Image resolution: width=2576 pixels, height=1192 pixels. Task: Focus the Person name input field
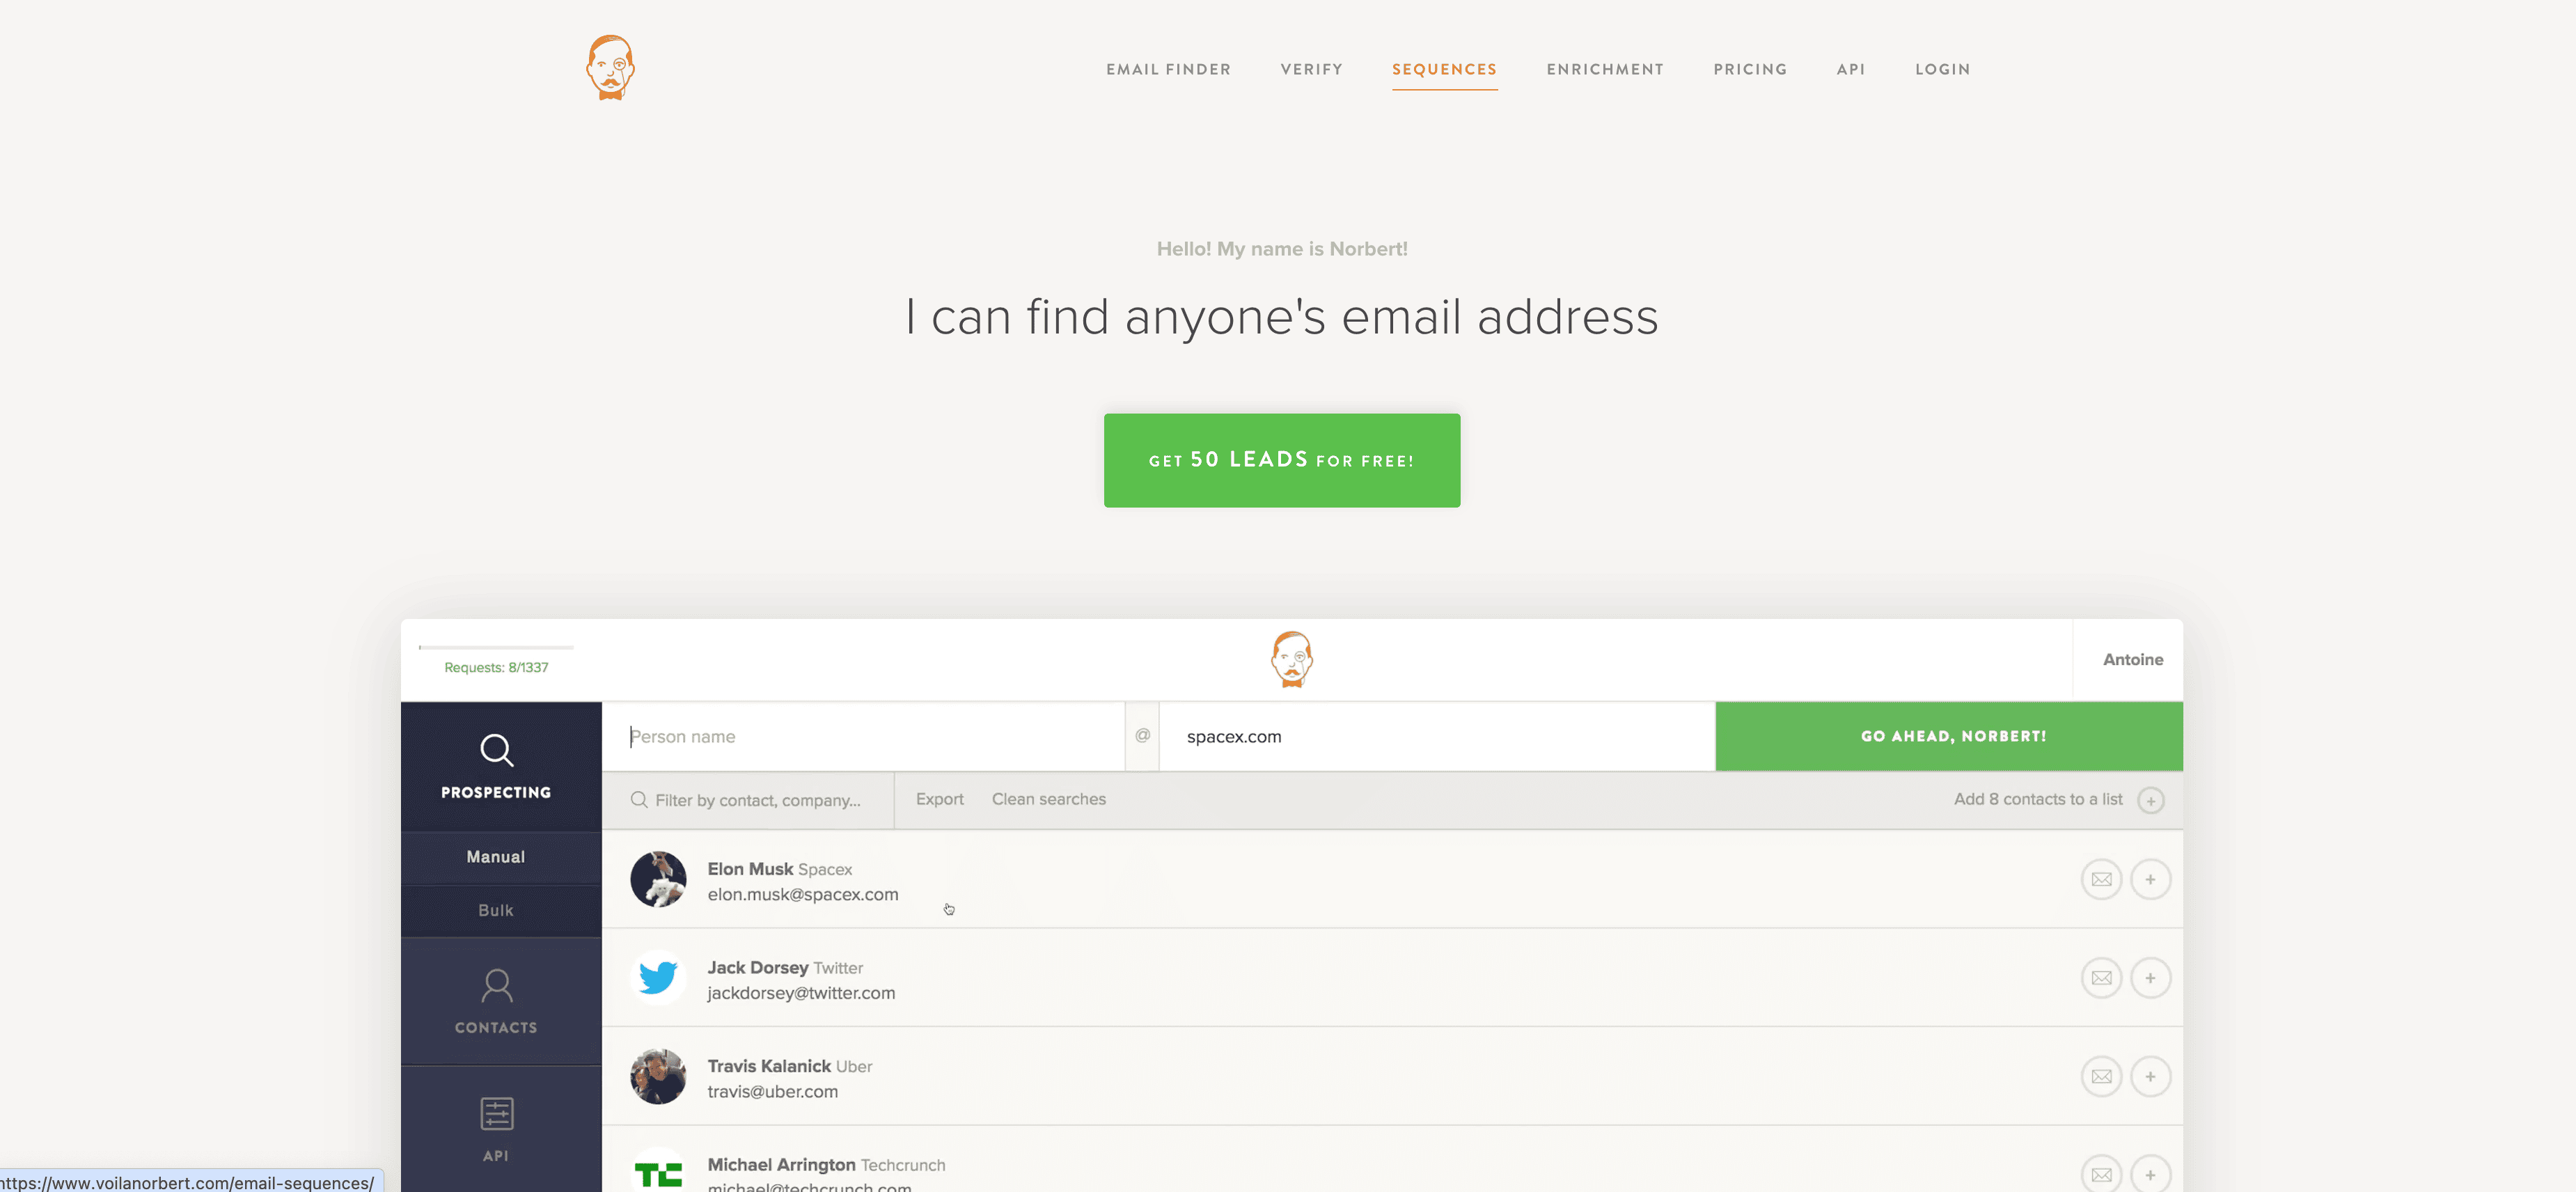pos(862,737)
